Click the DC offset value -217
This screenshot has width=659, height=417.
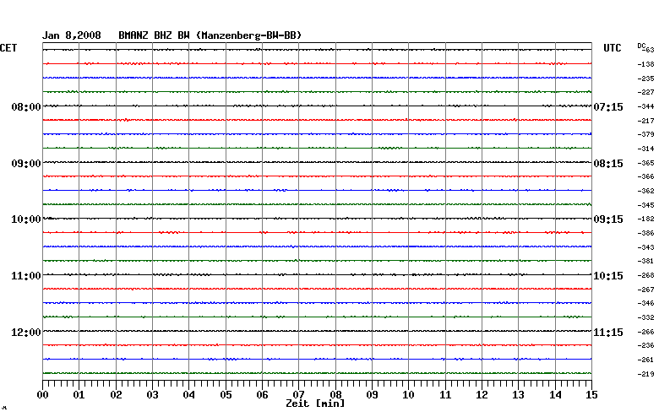pos(646,121)
